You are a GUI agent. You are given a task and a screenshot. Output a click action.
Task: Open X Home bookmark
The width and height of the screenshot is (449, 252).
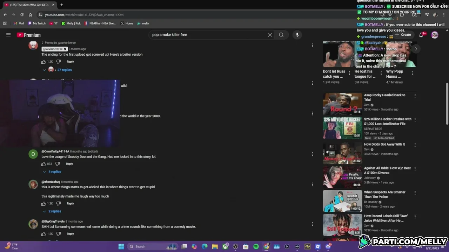127,23
